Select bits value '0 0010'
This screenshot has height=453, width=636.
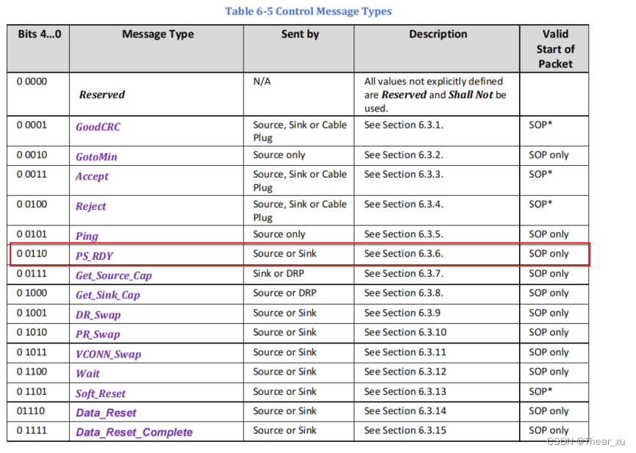(32, 155)
